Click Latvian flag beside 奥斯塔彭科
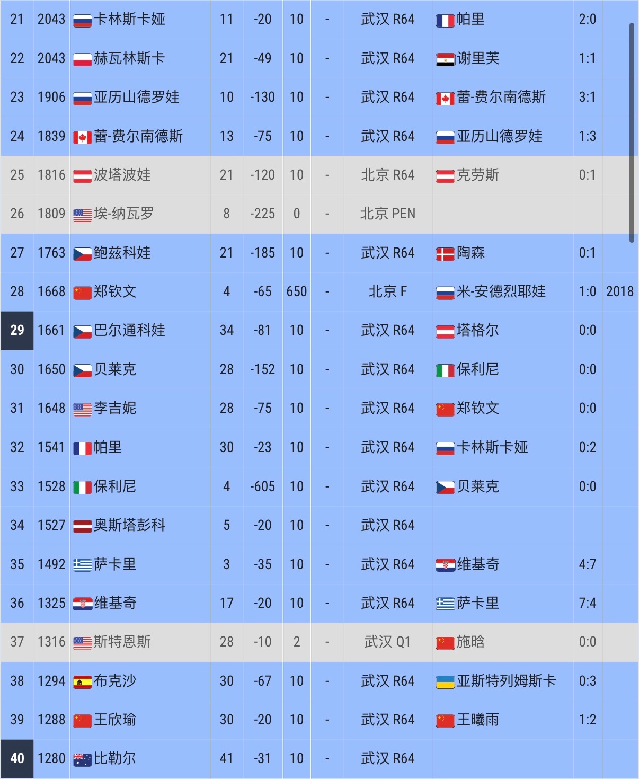 (82, 527)
